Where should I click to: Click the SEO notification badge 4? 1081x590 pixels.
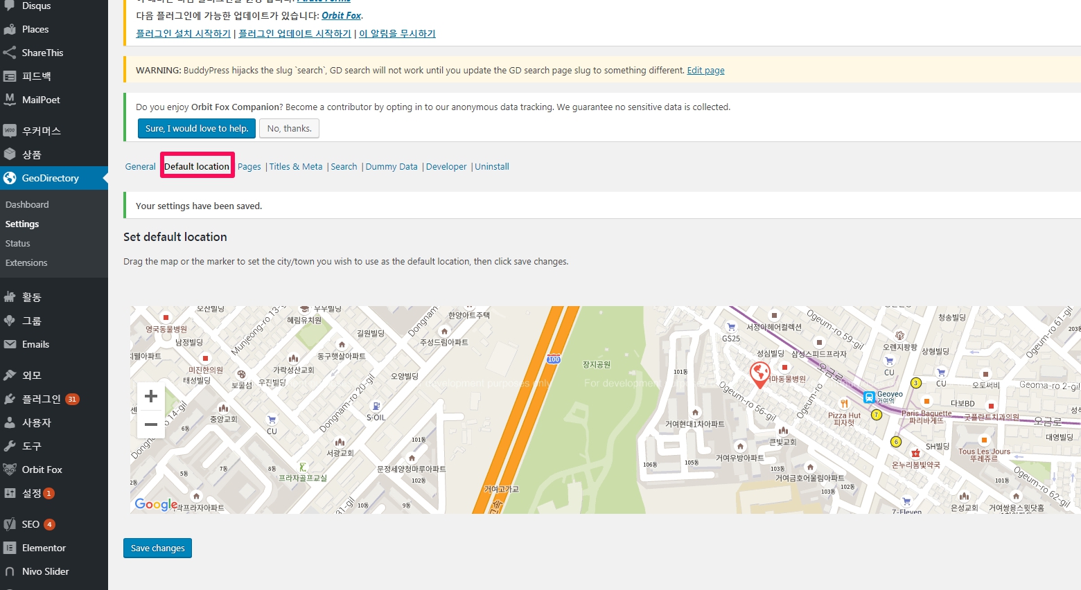50,524
